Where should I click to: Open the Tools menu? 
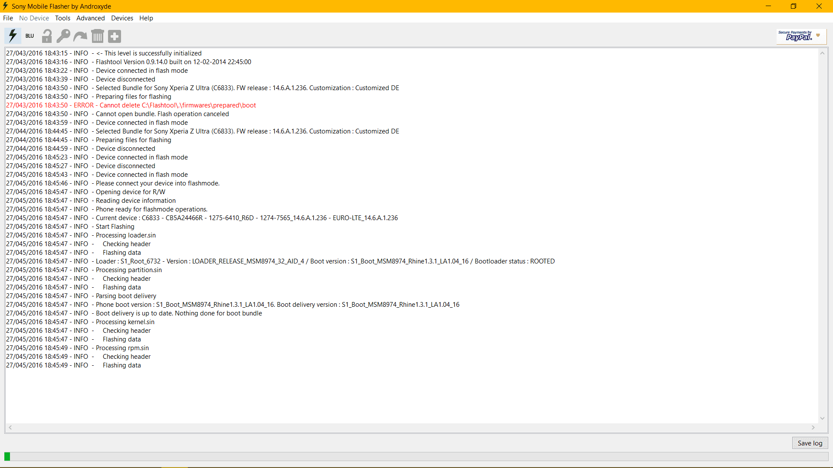[62, 18]
